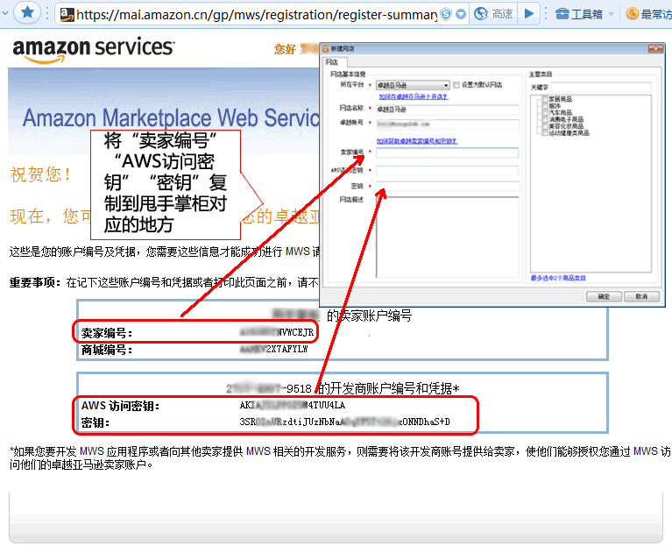This screenshot has height=546, width=672.
Task: Click the blue play/go arrow button
Action: (529, 14)
